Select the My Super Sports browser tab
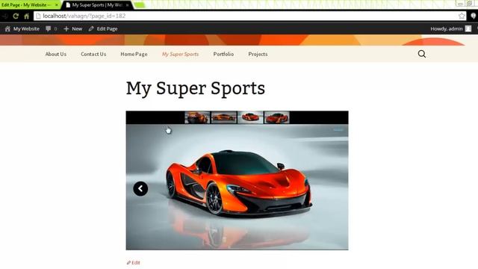The width and height of the screenshot is (478, 269). click(x=97, y=5)
